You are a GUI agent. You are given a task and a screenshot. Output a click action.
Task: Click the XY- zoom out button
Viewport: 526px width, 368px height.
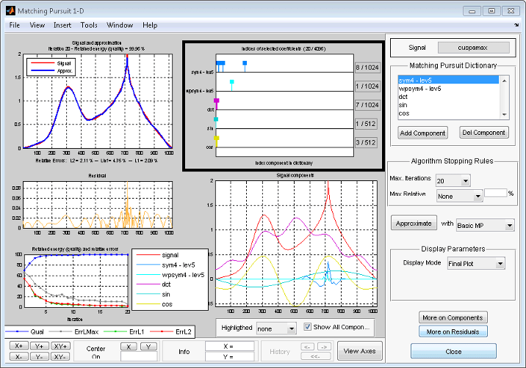61,356
